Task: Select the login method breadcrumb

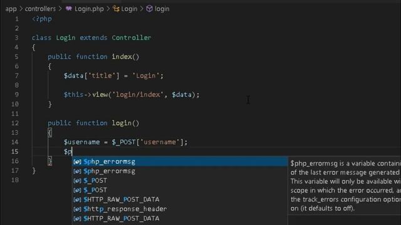Action: 162,9
